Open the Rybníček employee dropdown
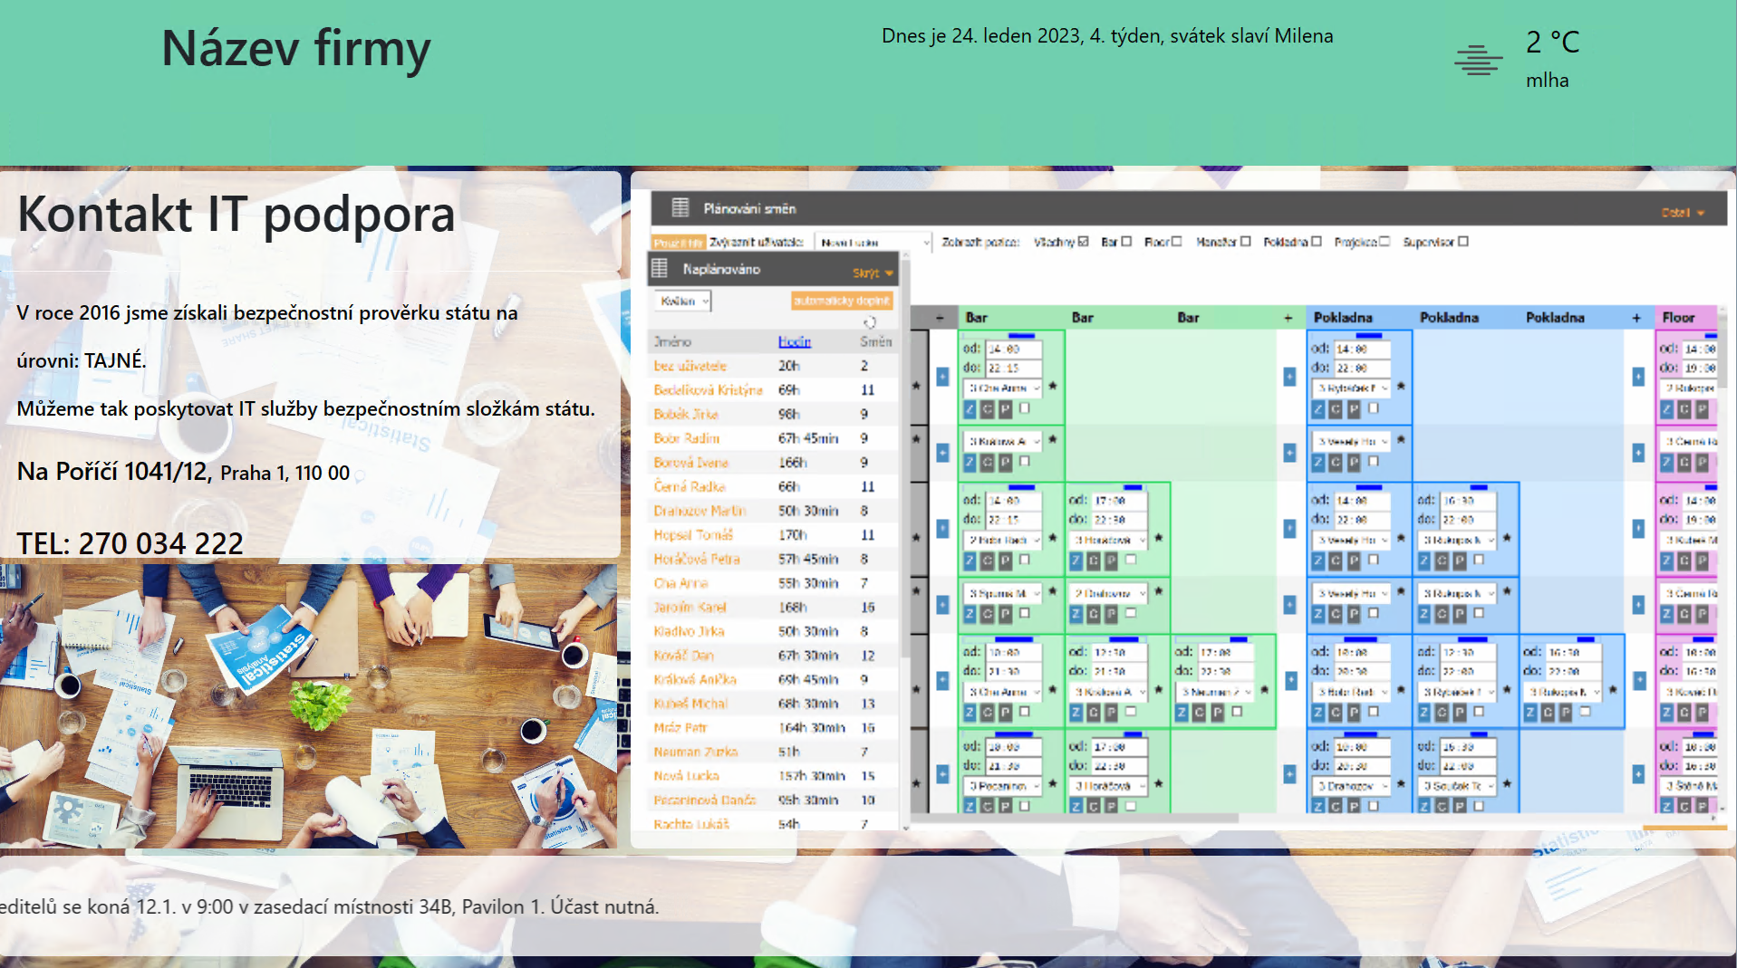Viewport: 1737px width, 968px height. [x=1351, y=388]
